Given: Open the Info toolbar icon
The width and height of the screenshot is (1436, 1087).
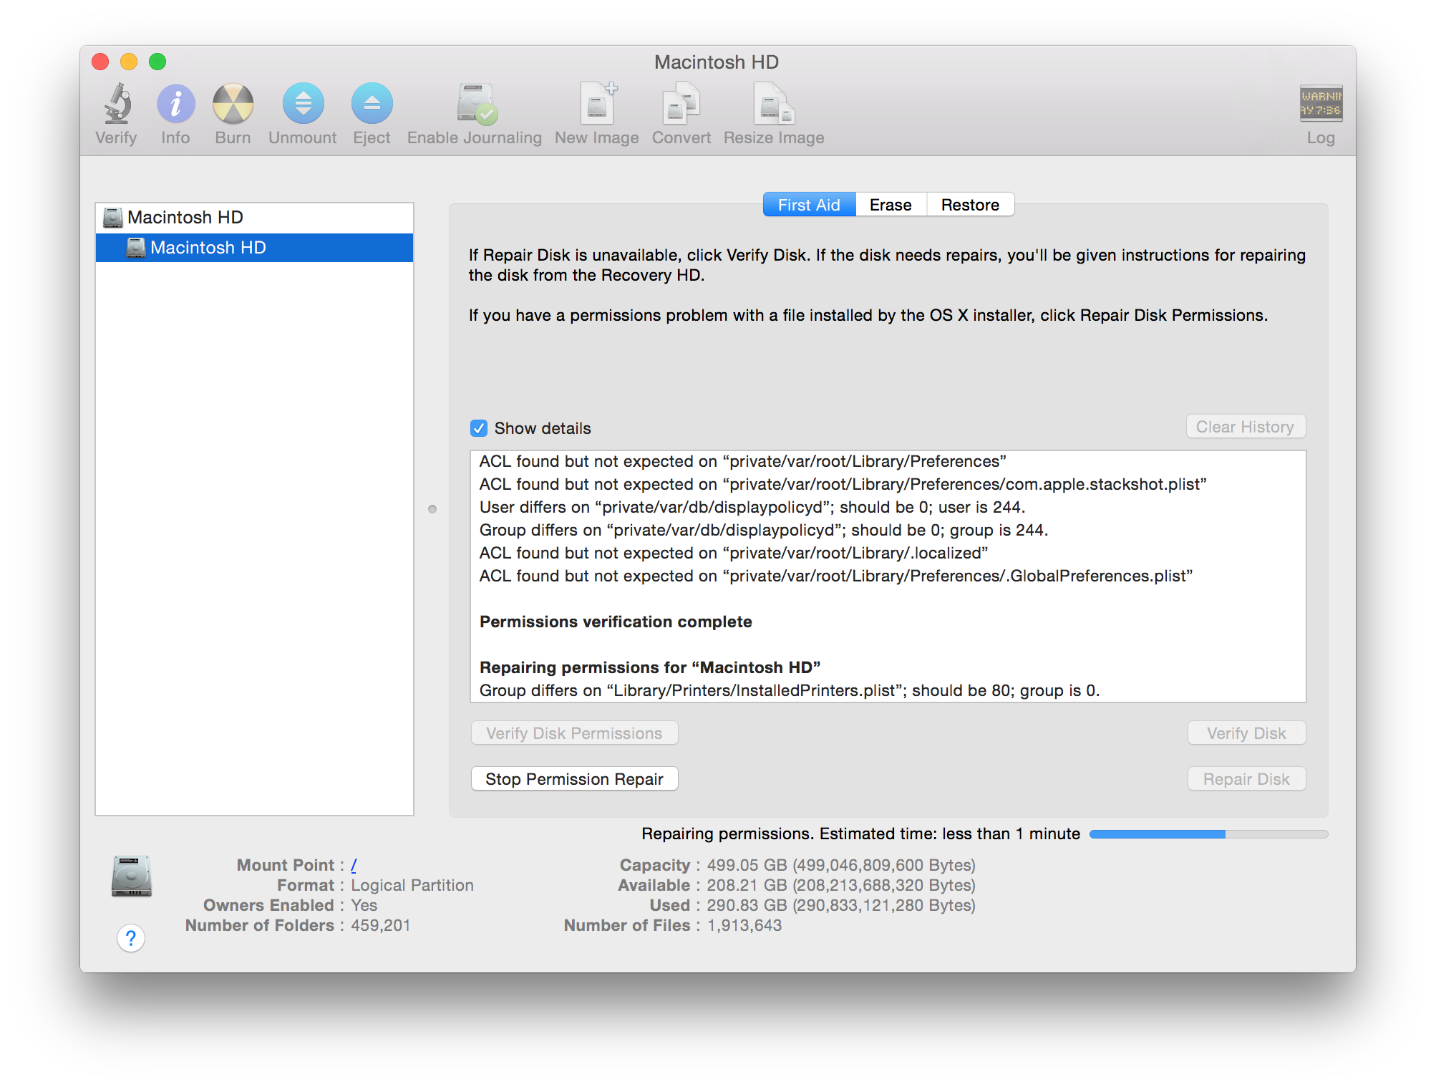Looking at the screenshot, I should (175, 104).
